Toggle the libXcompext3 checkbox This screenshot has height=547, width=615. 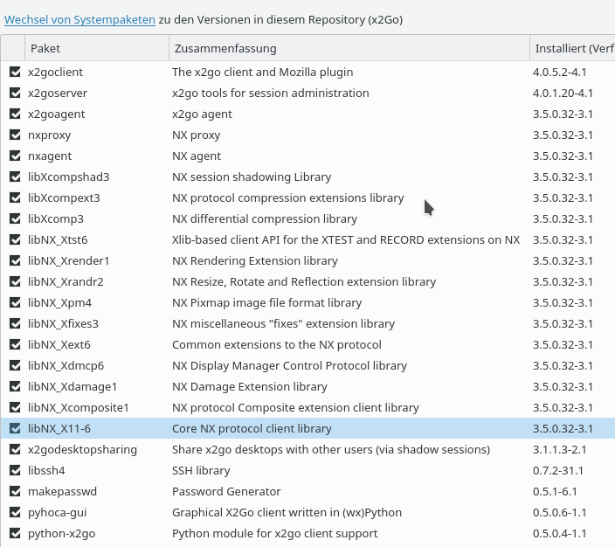pyautogui.click(x=15, y=197)
